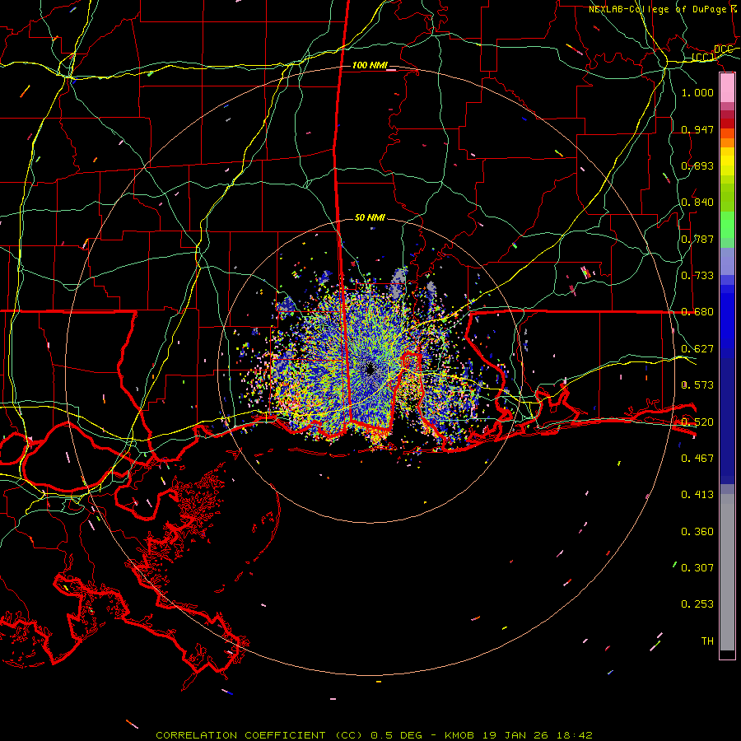Click the 0.787 scale label
741x741 pixels.
(x=697, y=239)
